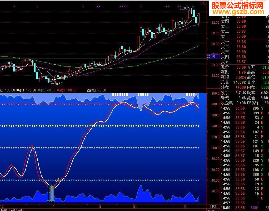Click the red dotted 180 level line

point(99,104)
